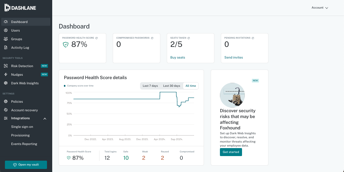Screen dimensions: 344x172
Task: Click the Risk Detection icon
Action: pyautogui.click(x=6, y=66)
